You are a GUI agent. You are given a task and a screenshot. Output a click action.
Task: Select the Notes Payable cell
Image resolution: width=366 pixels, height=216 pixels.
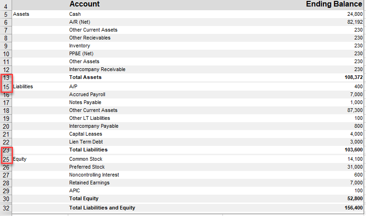(85, 102)
